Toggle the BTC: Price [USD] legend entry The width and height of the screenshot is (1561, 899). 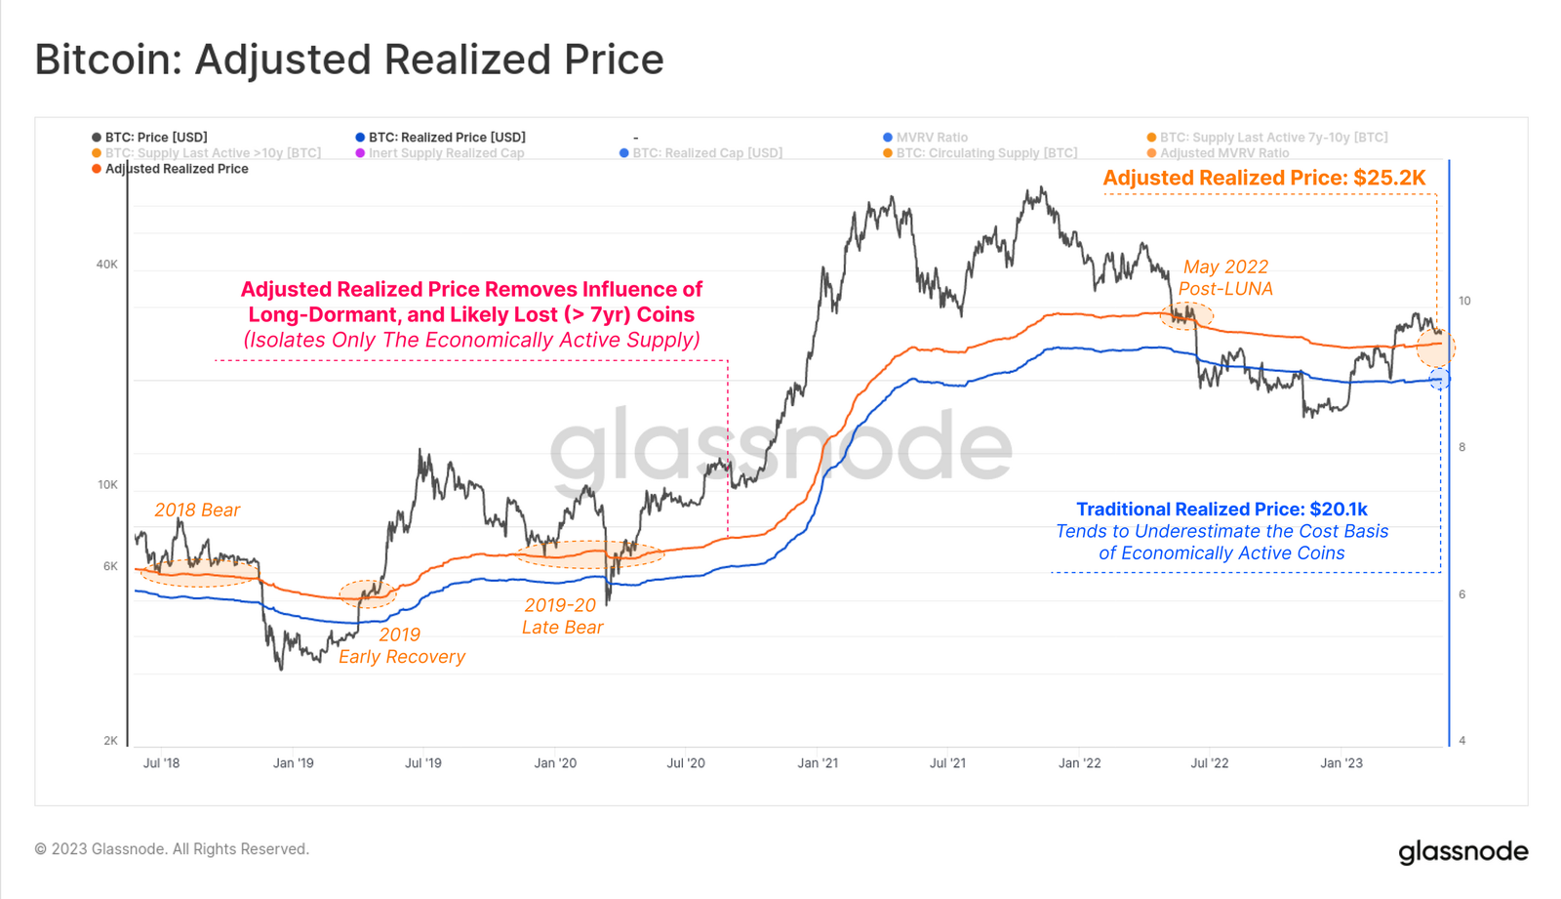click(x=149, y=138)
